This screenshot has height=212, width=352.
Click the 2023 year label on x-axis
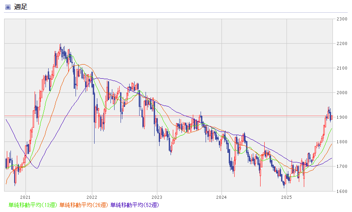point(156,197)
